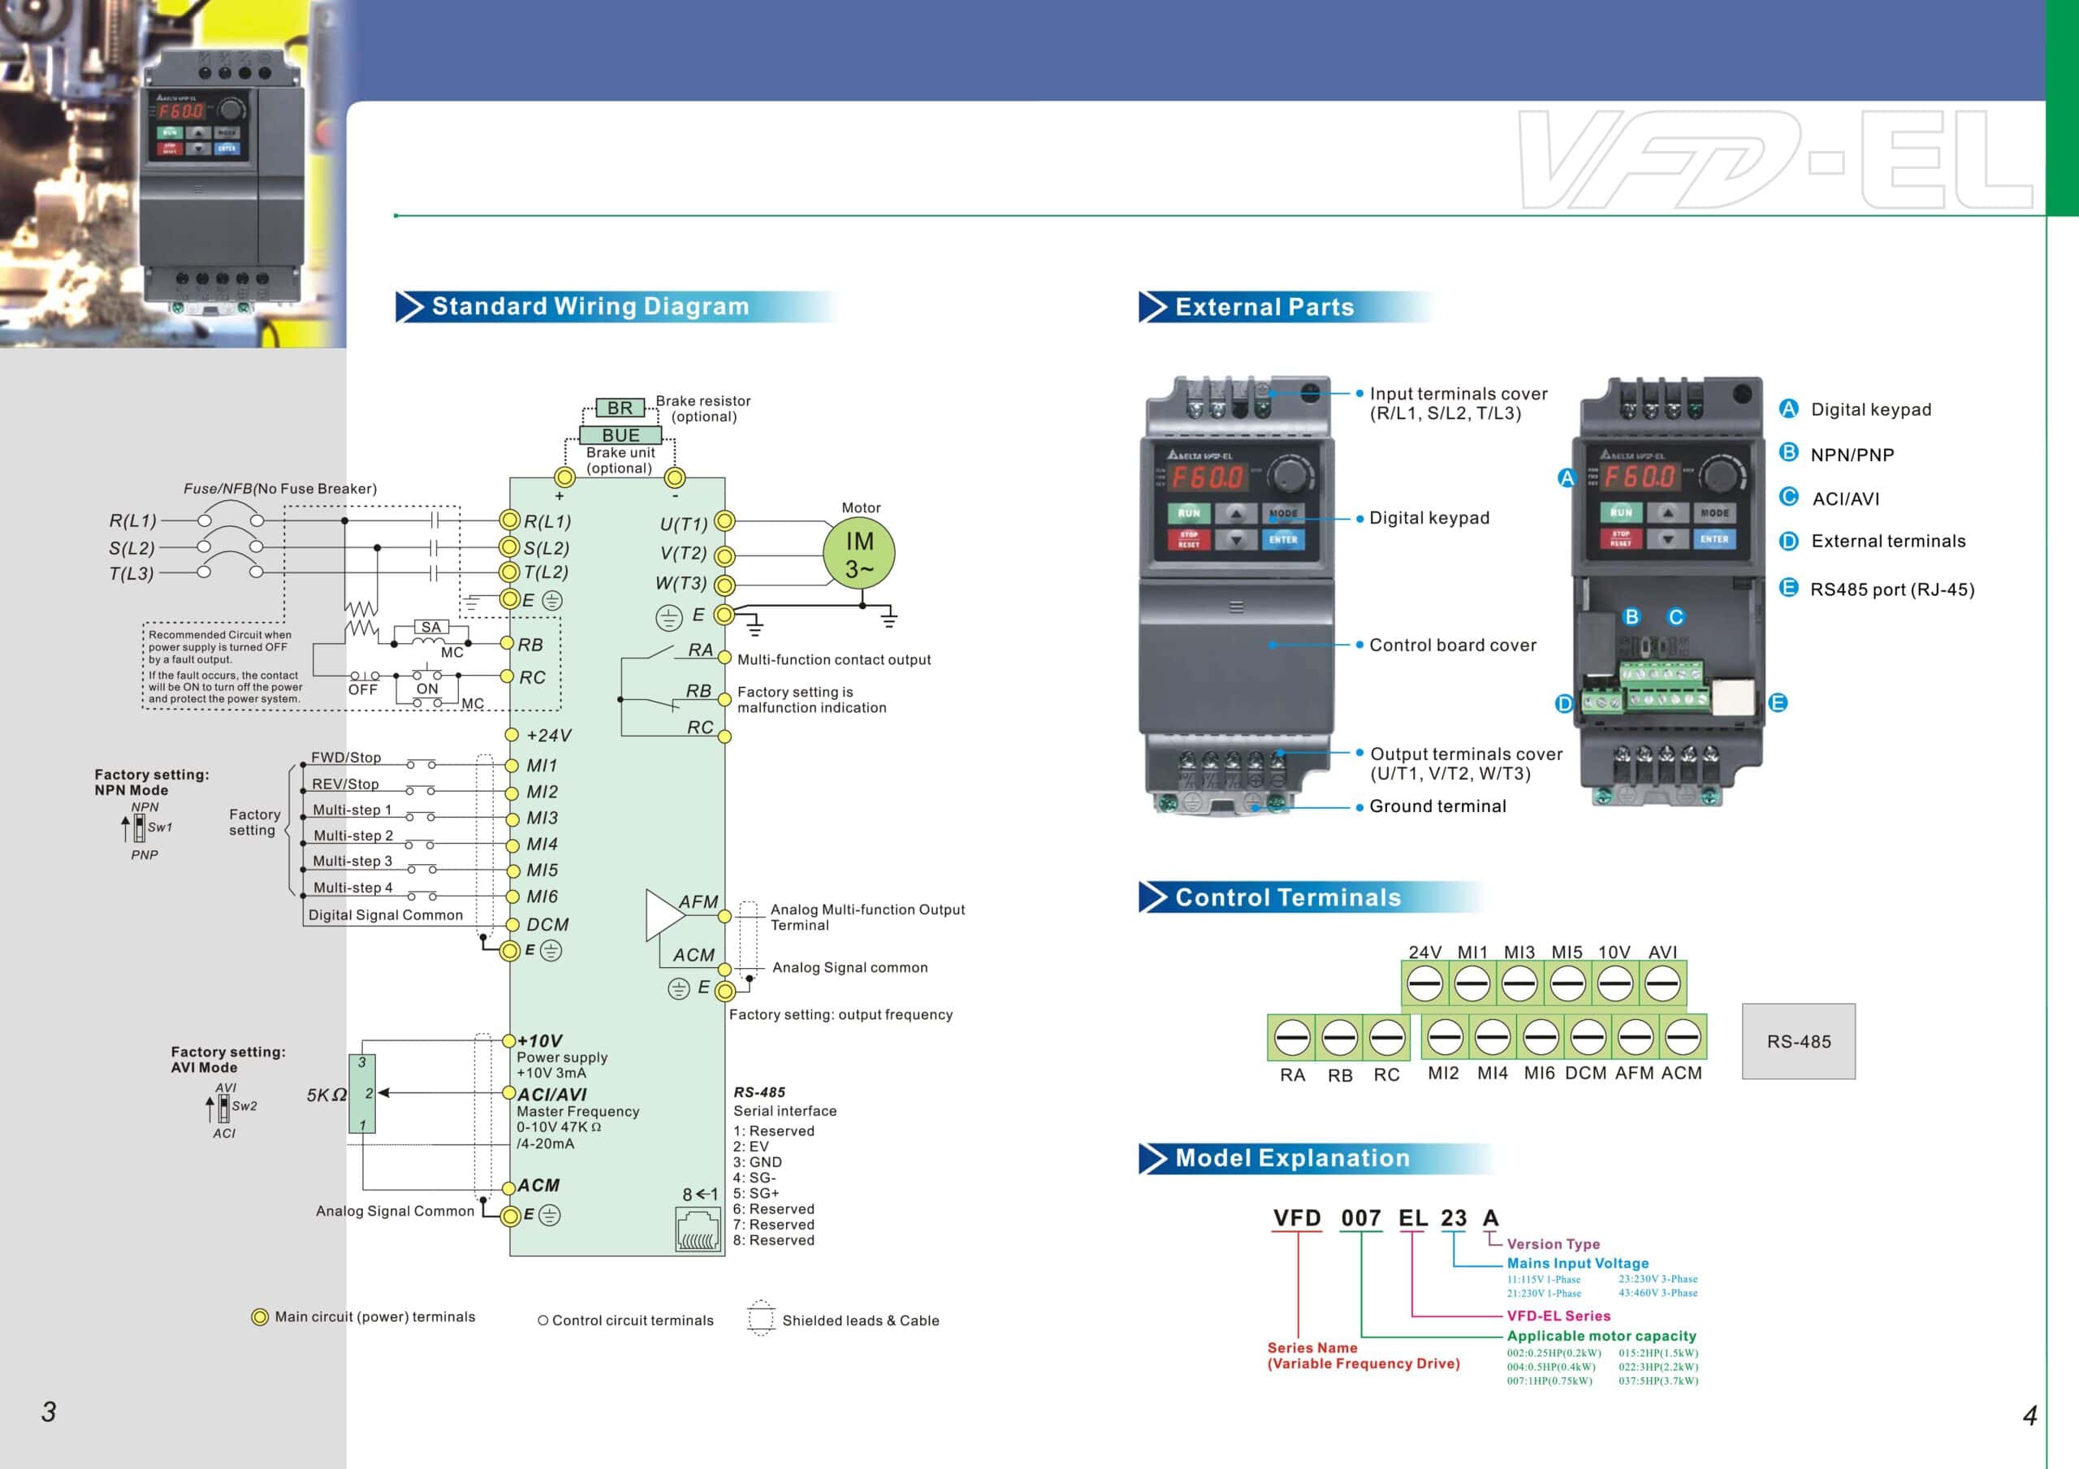Click the arrow beside the Model Explanation heading

pyautogui.click(x=1152, y=1158)
